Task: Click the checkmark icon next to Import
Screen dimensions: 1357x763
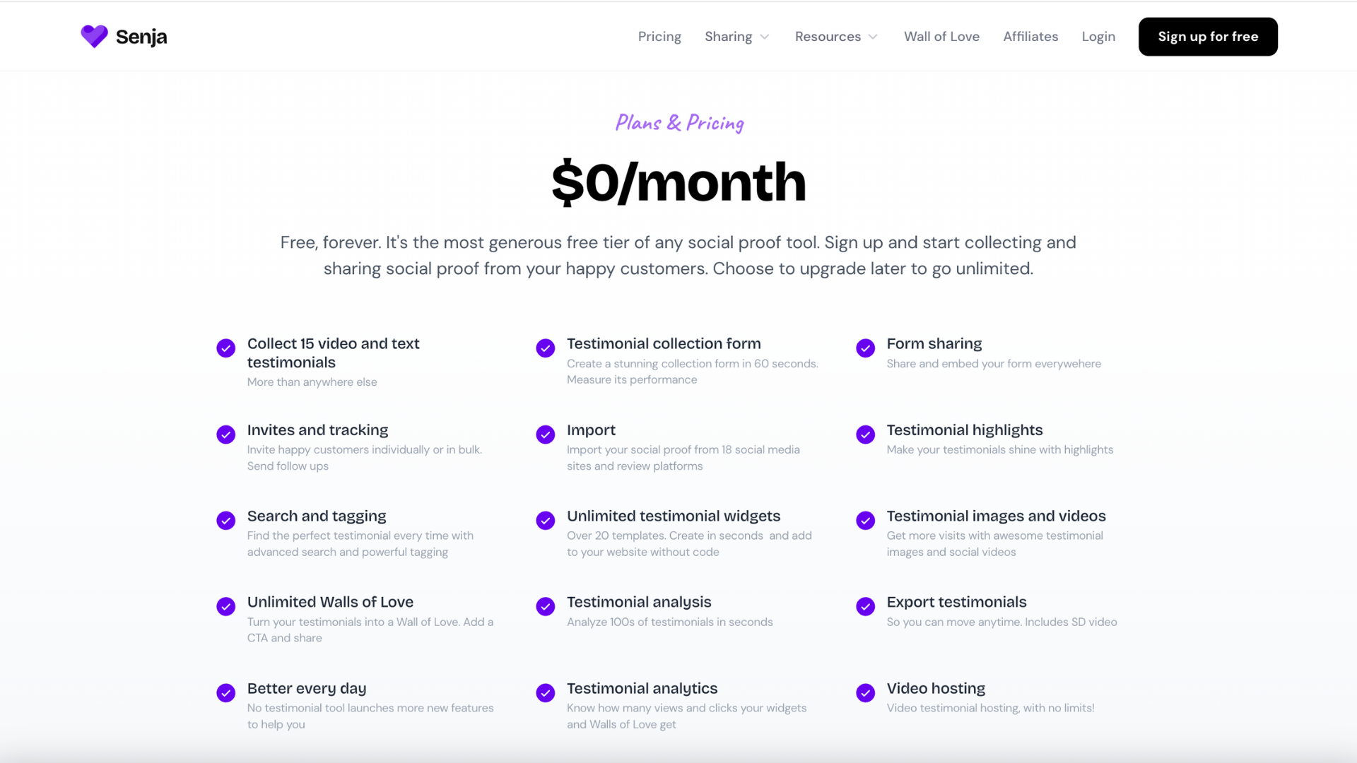Action: (x=546, y=434)
